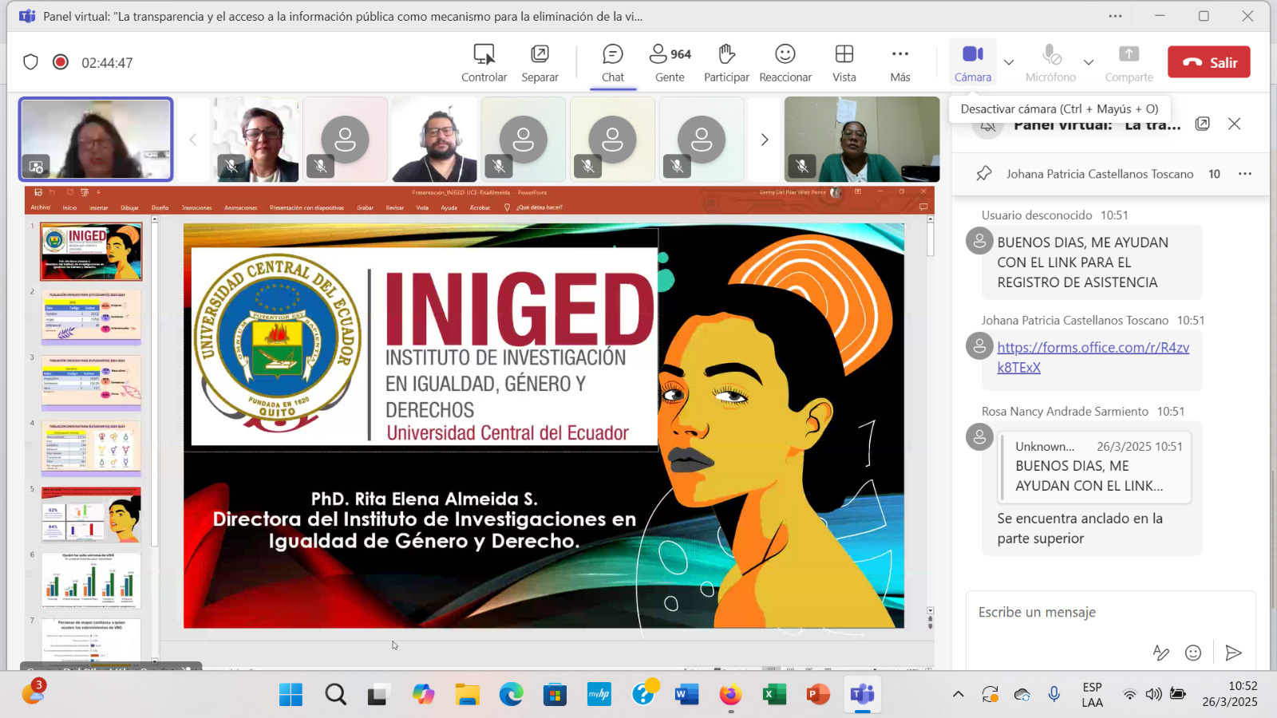Unmute with the Micrófono toggle
The width and height of the screenshot is (1277, 718).
(x=1050, y=62)
